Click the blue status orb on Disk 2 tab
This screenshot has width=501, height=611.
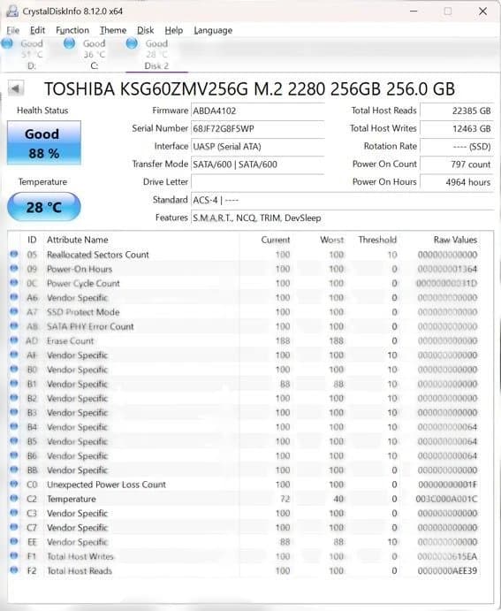[132, 43]
